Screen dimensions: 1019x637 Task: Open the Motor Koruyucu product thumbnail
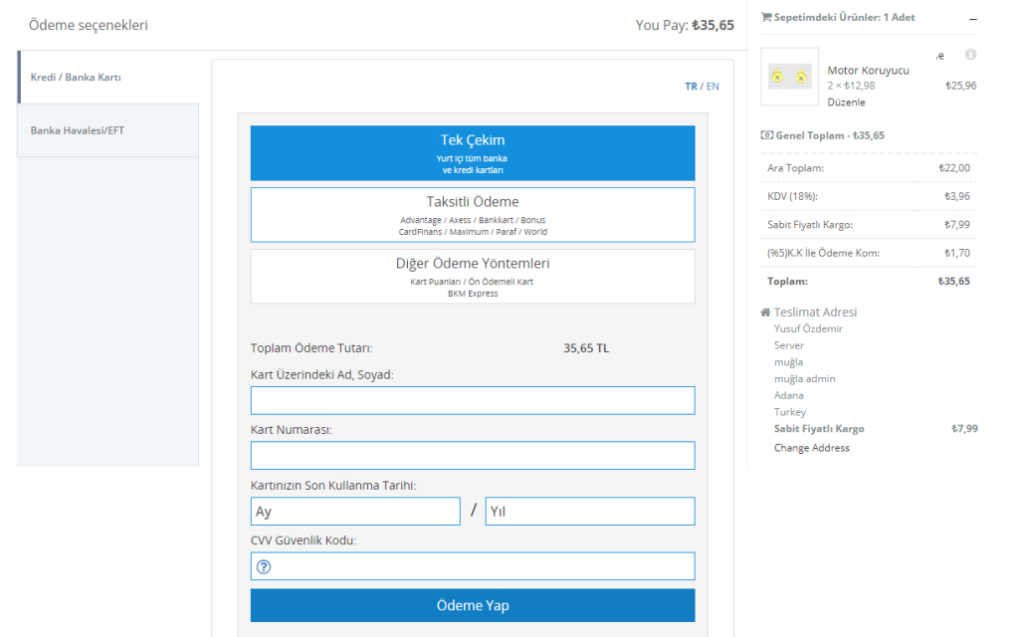tap(789, 77)
